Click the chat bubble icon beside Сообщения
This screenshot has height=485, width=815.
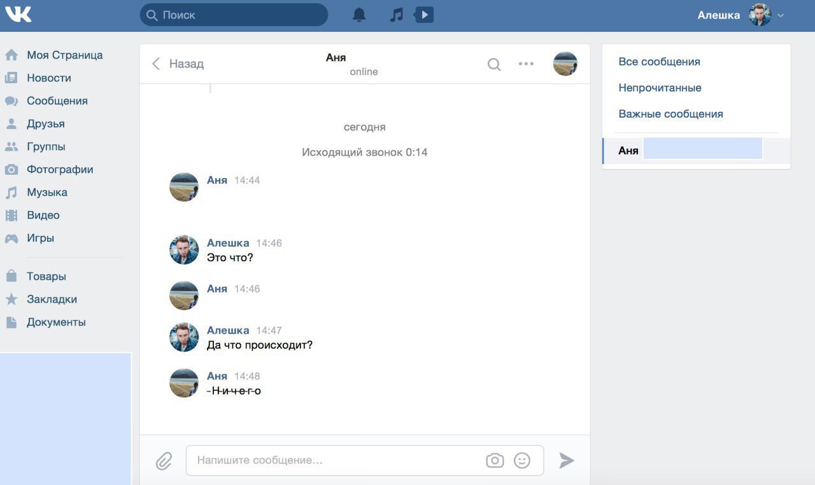[x=11, y=101]
